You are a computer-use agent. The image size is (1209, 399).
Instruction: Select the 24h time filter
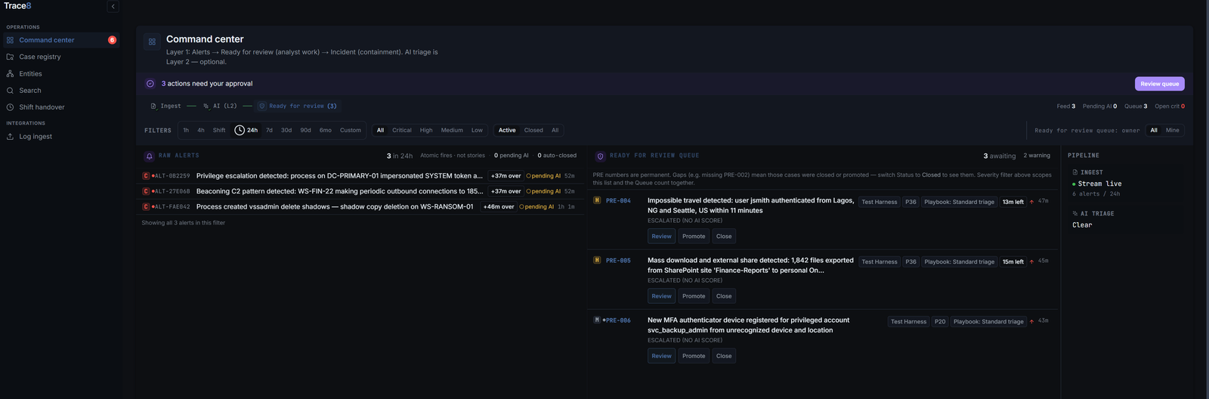pos(246,130)
